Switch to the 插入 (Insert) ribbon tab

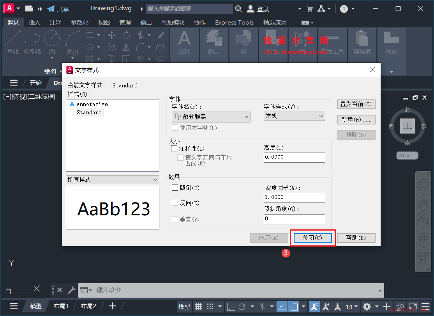35,23
